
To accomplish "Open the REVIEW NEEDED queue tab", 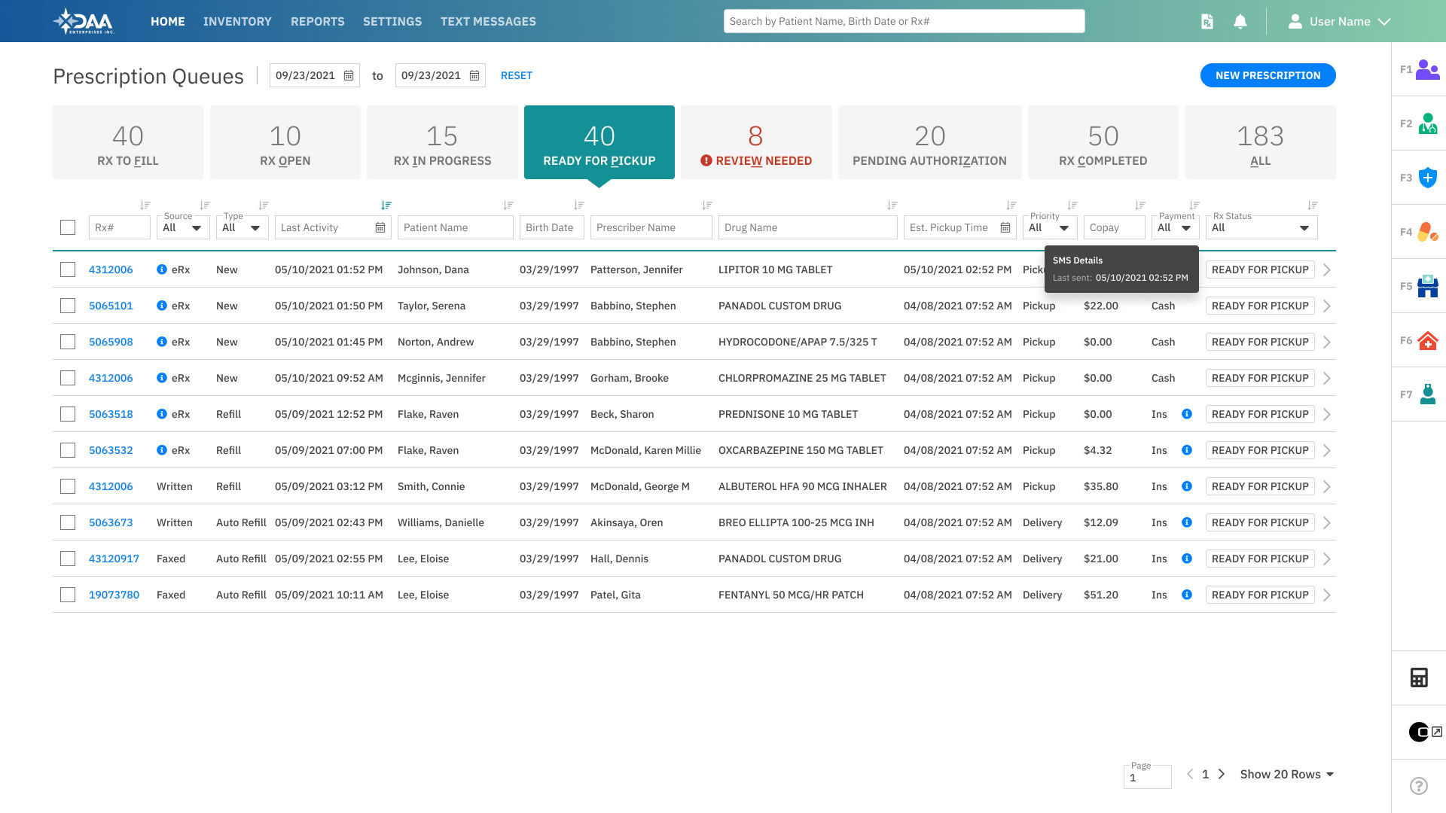I will click(x=756, y=142).
